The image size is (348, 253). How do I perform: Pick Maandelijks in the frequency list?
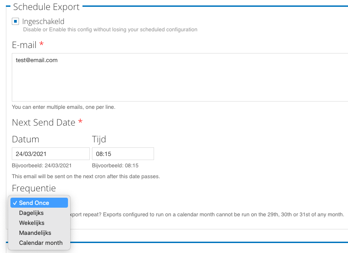click(x=35, y=233)
